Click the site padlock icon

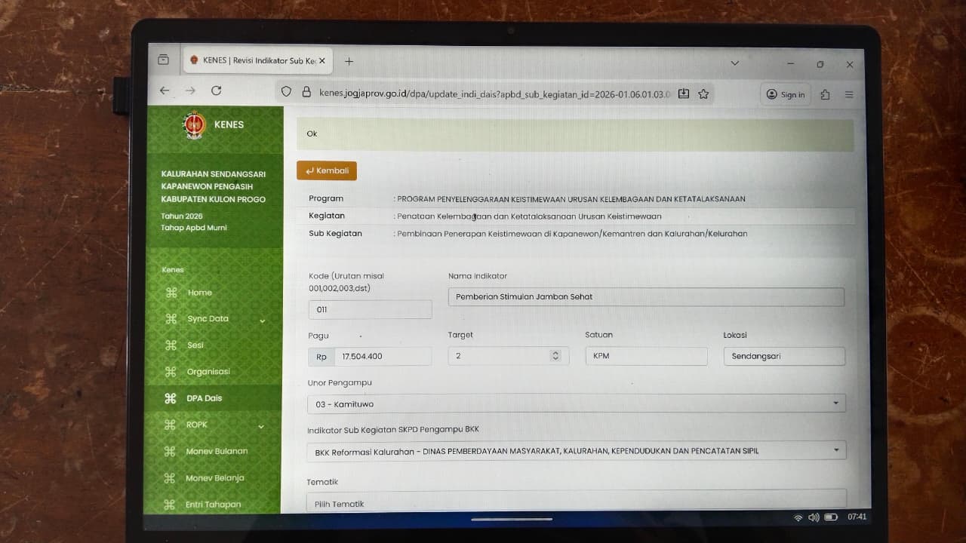[306, 92]
